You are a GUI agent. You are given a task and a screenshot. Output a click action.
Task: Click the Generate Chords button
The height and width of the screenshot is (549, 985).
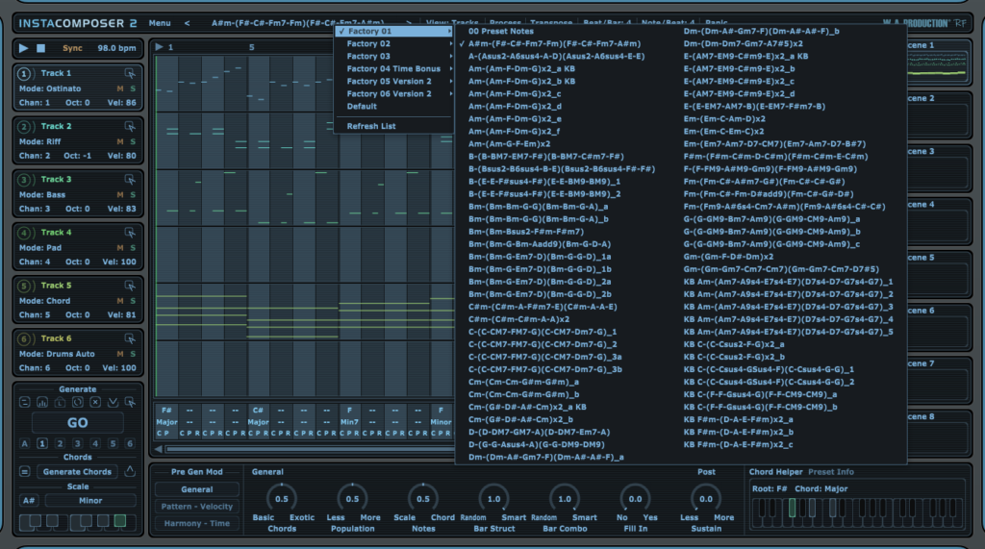77,472
